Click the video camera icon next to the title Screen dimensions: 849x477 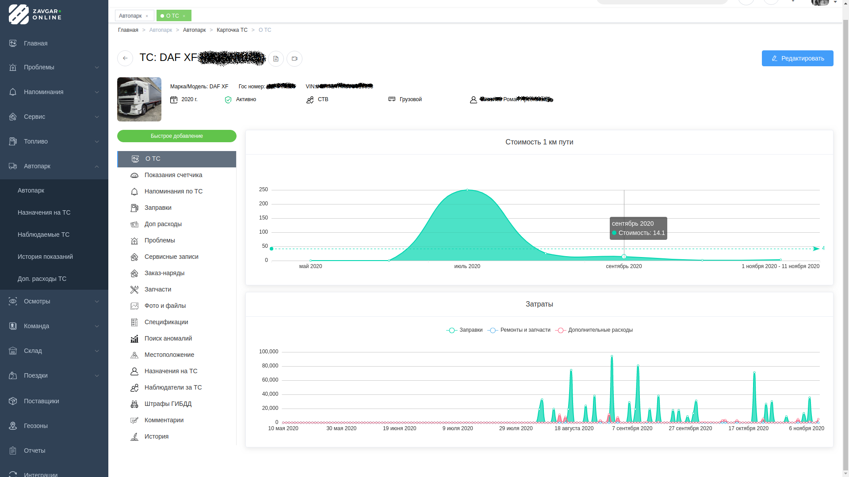[x=294, y=59]
